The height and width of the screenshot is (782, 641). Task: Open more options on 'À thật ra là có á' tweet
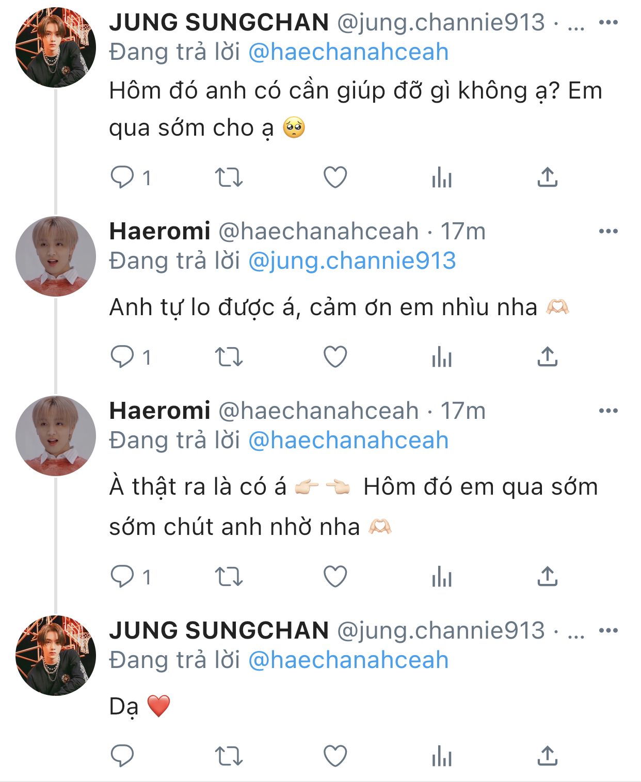point(608,411)
